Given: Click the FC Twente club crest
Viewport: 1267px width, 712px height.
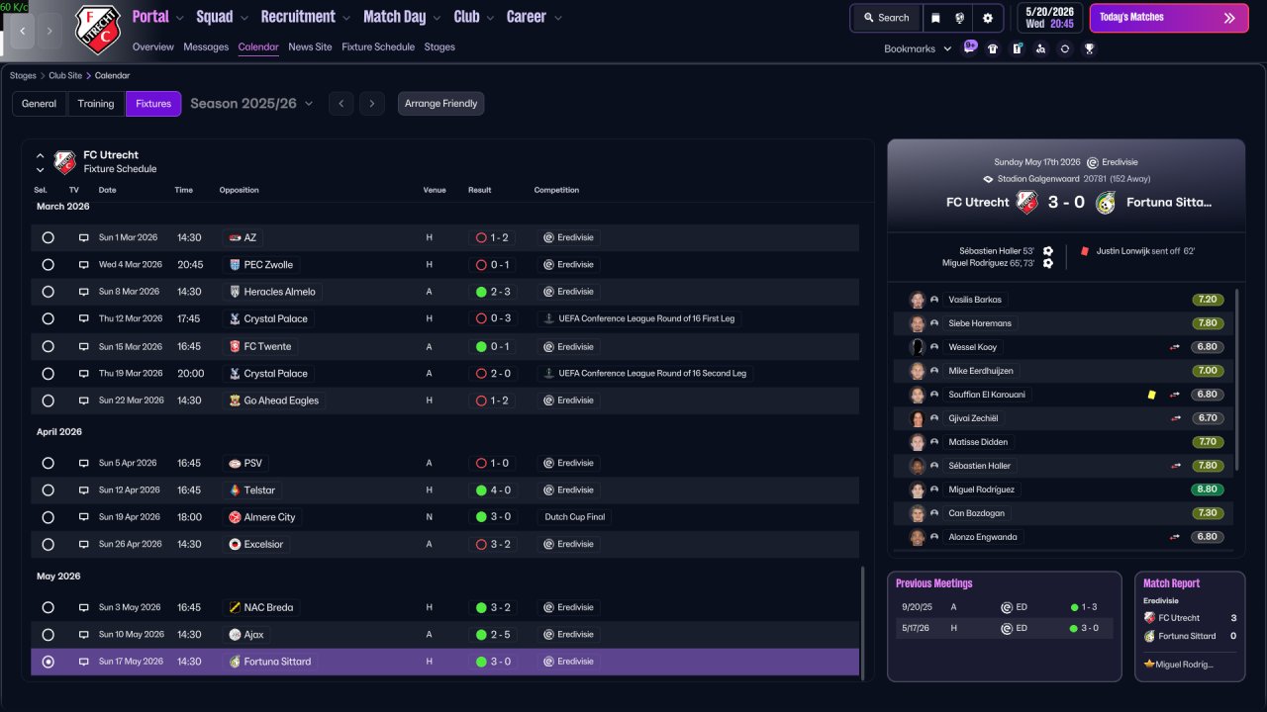Looking at the screenshot, I should [x=235, y=347].
